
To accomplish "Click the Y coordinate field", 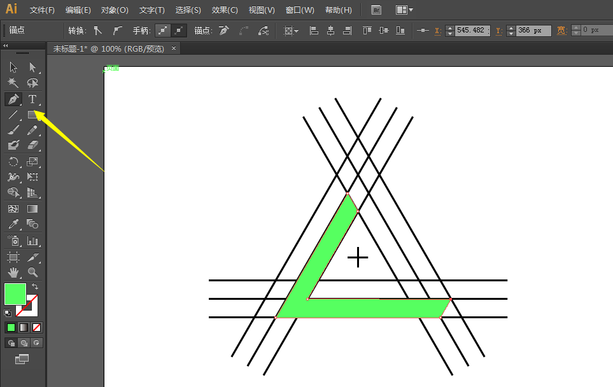I will [x=533, y=31].
